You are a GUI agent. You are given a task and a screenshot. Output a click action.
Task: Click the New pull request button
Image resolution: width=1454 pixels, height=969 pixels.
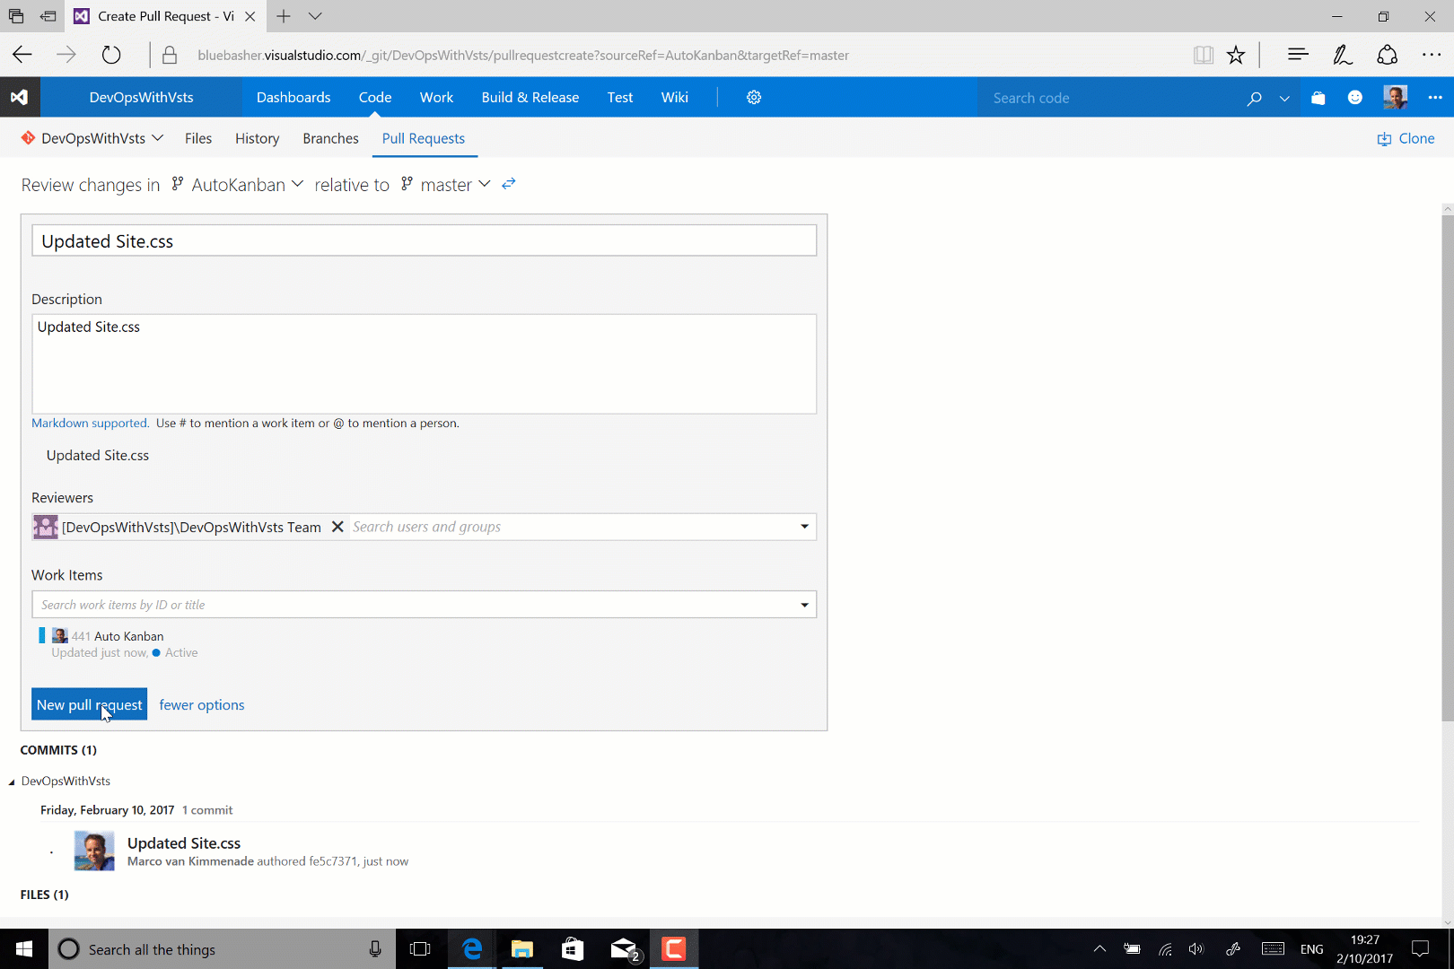(x=89, y=704)
